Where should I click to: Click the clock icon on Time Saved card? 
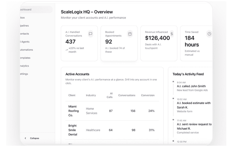[209, 34]
